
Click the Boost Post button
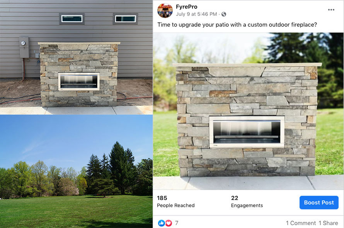319,203
